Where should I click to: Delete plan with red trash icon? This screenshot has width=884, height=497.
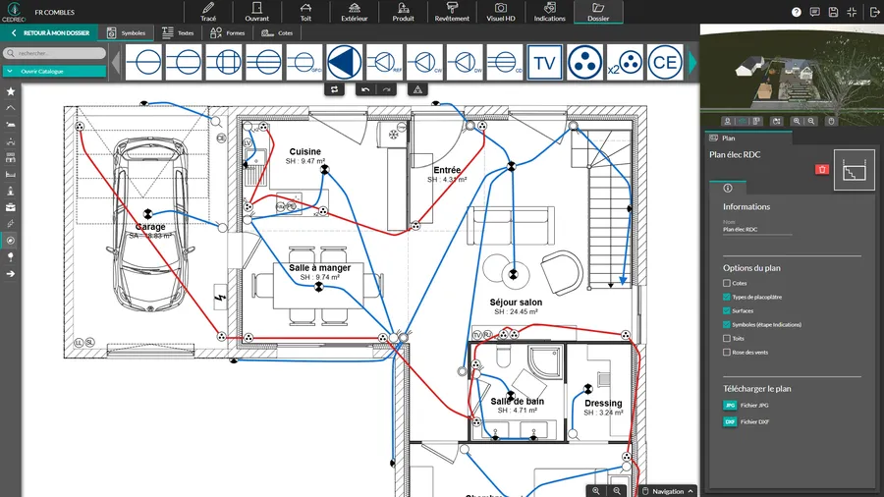pos(822,170)
